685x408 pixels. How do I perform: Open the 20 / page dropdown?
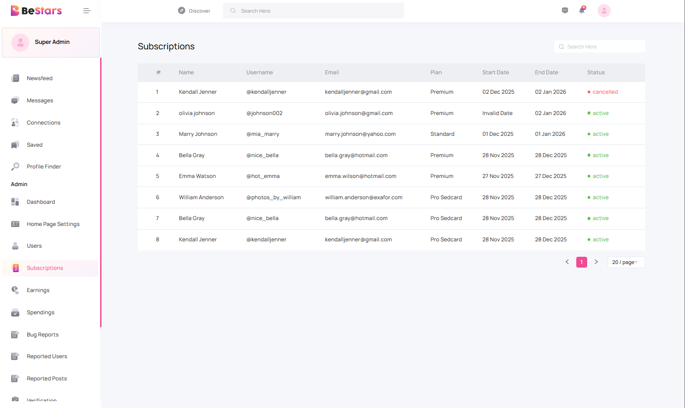point(626,262)
